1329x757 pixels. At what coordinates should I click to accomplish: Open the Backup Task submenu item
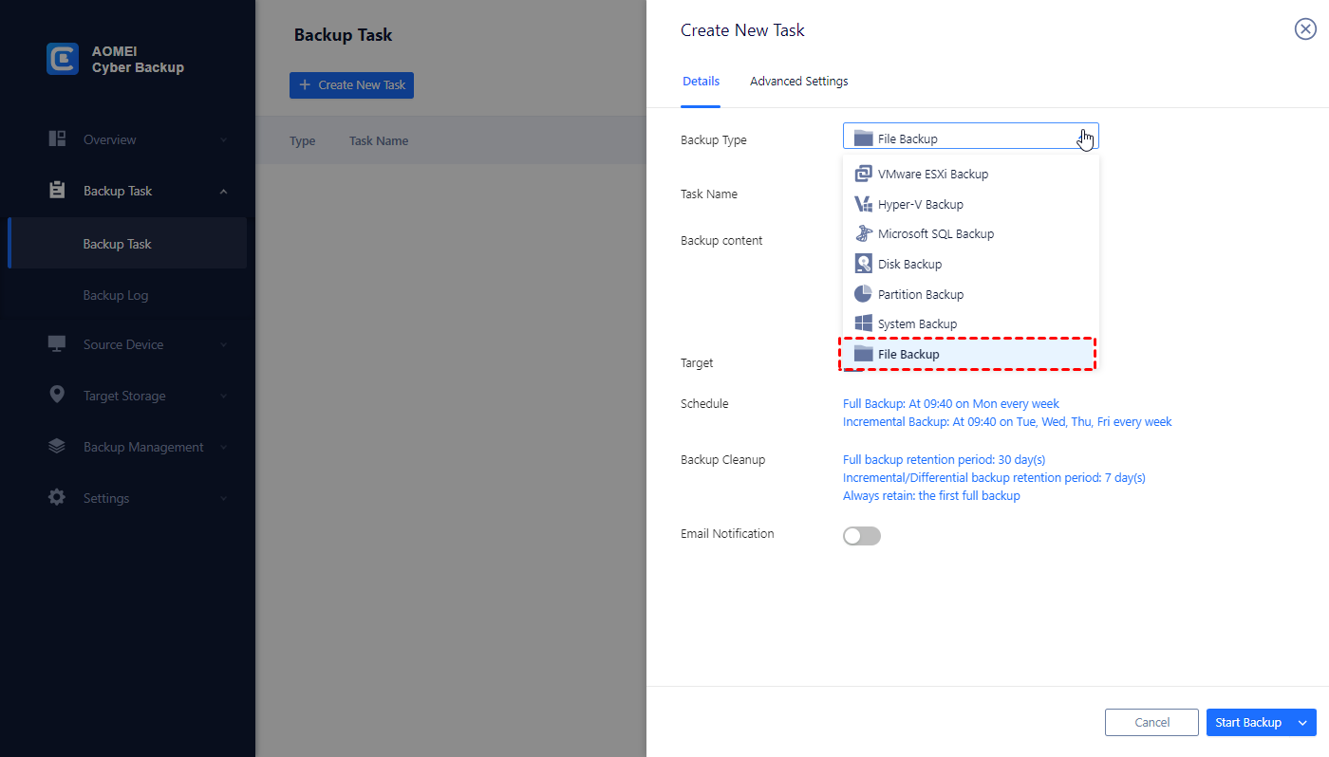coord(127,244)
